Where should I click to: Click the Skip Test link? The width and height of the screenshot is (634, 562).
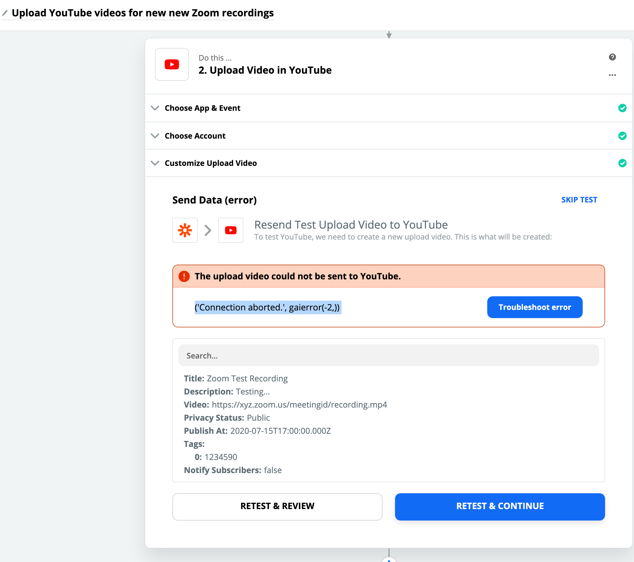(579, 200)
